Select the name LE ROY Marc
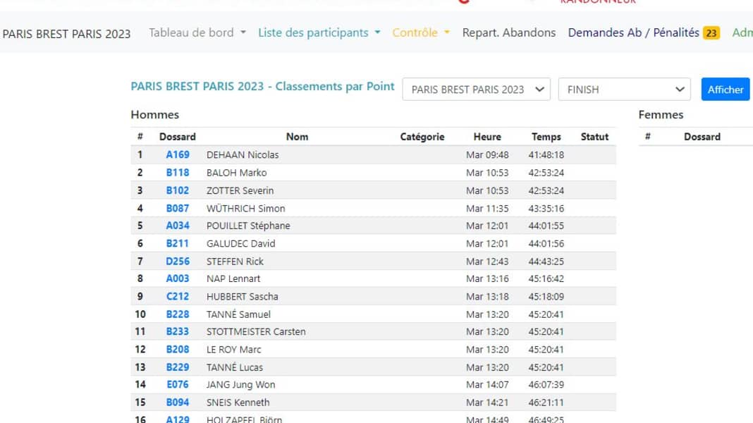Image resolution: width=753 pixels, height=423 pixels. [x=234, y=349]
